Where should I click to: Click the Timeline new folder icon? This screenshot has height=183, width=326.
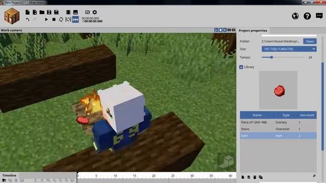click(x=4, y=180)
